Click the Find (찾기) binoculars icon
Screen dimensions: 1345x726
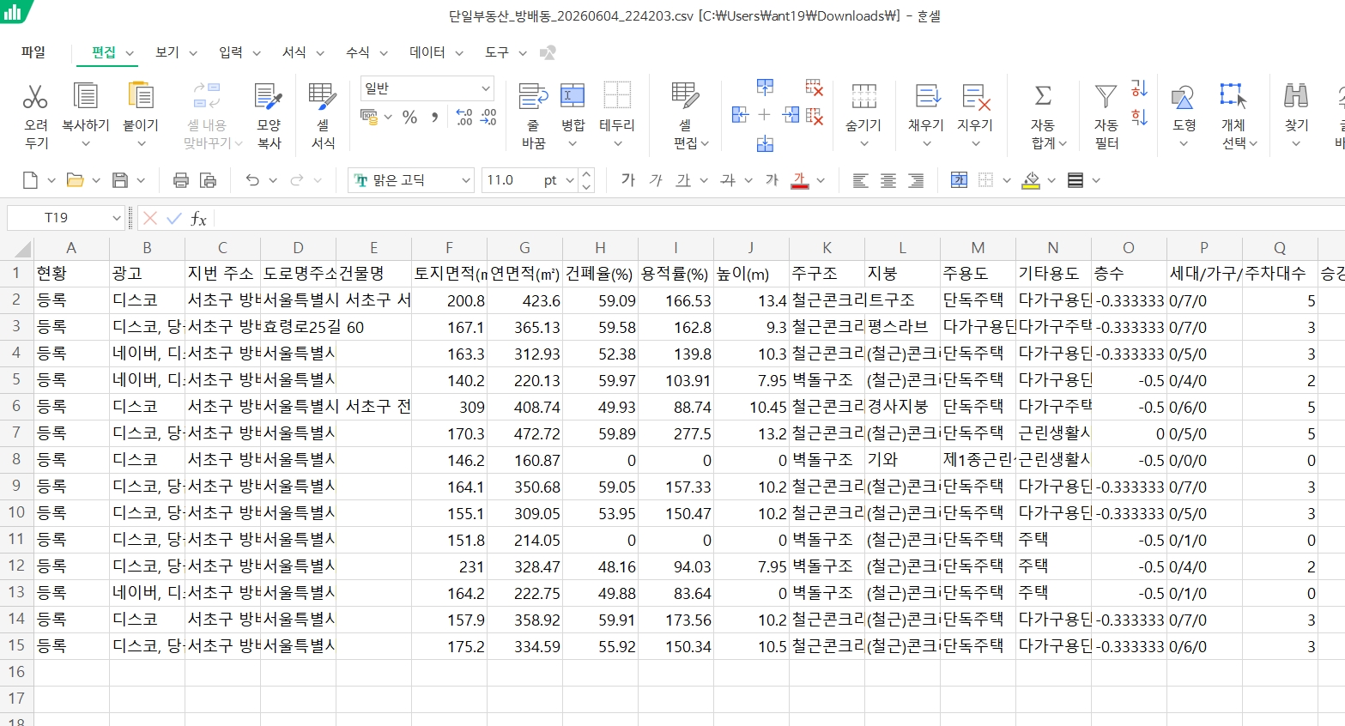pos(1296,96)
